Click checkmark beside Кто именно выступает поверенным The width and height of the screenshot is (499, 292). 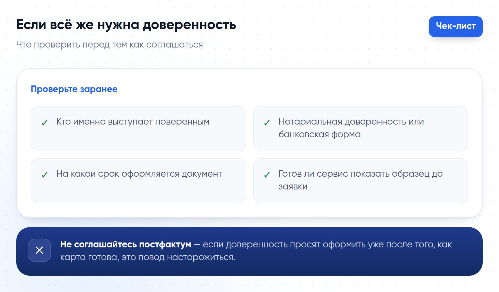pos(45,123)
